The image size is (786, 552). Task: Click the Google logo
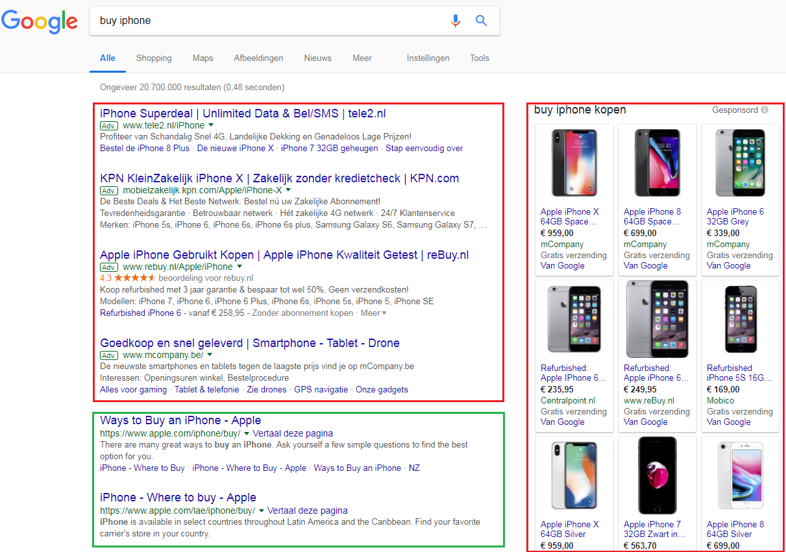pyautogui.click(x=40, y=21)
